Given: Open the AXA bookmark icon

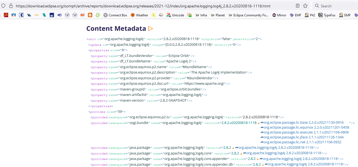Looking at the screenshot, I should pos(52,15).
